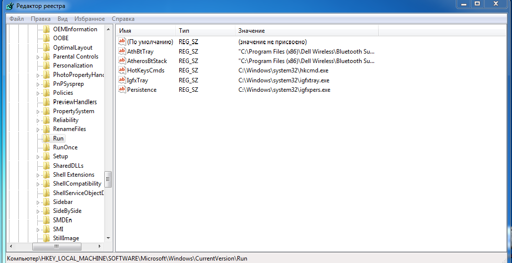This screenshot has width=512, height=263.
Task: Click the tree vertical scrollbar thumb
Action: [108, 179]
